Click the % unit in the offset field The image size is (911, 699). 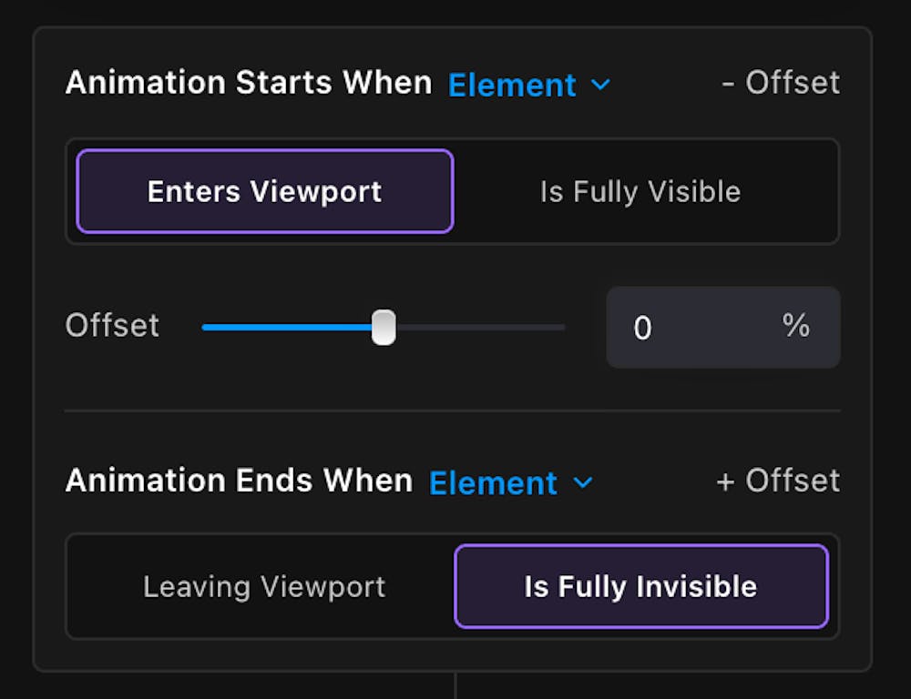[795, 326]
